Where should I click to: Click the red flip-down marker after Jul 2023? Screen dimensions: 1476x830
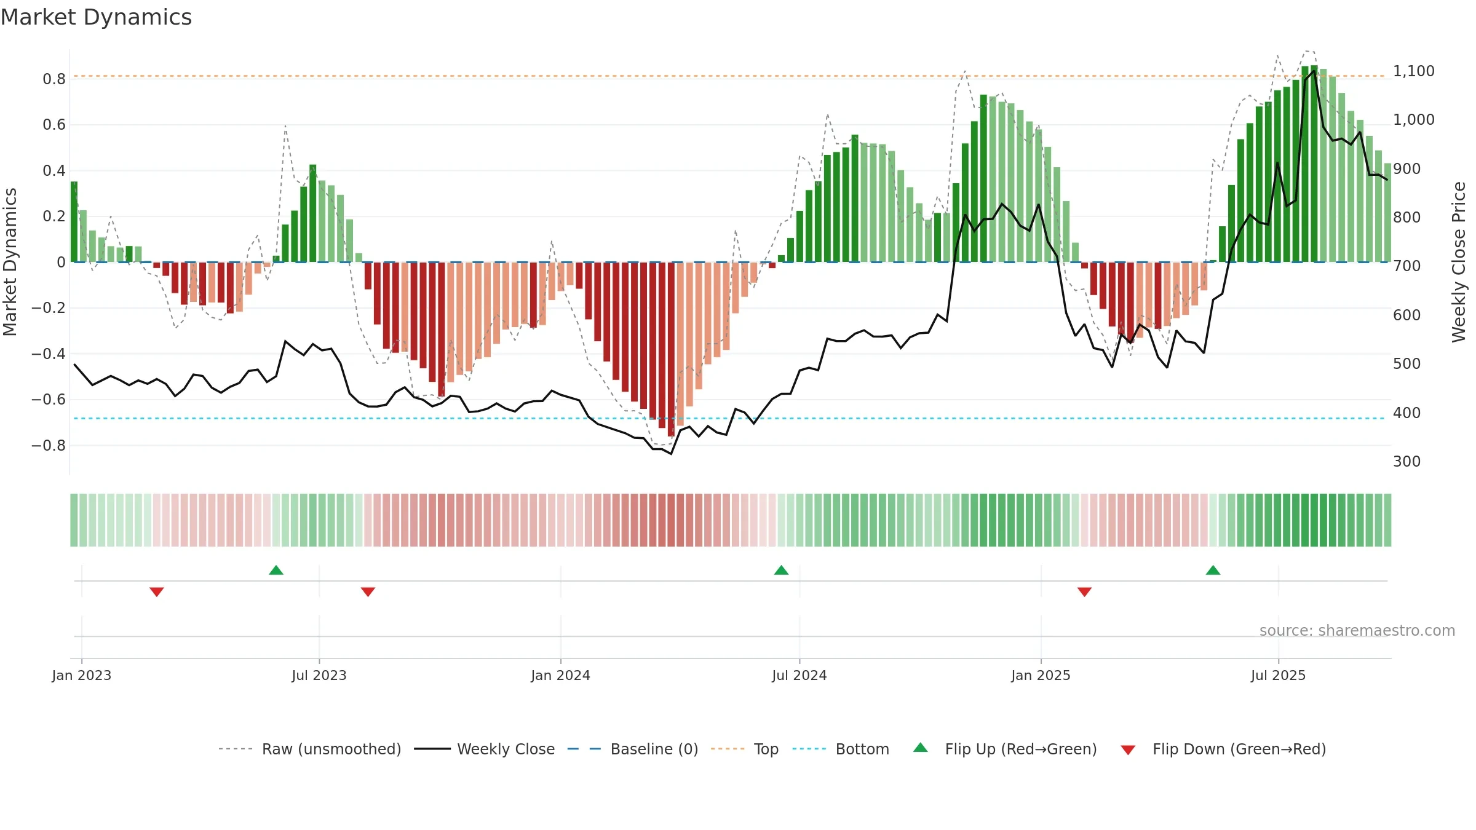(x=368, y=591)
